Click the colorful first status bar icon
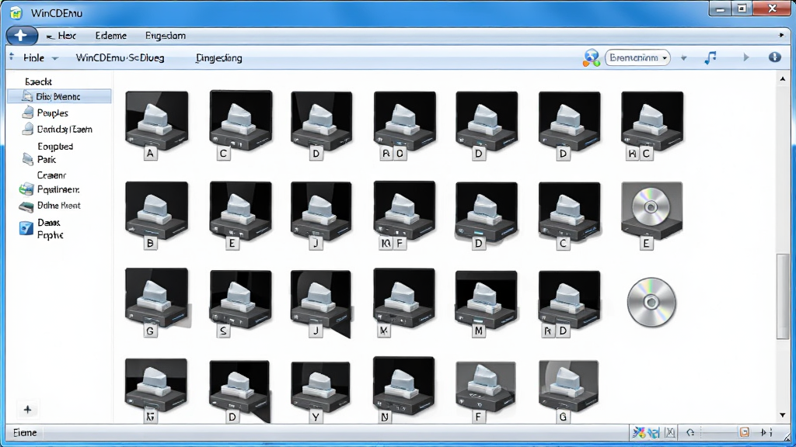 click(x=638, y=432)
